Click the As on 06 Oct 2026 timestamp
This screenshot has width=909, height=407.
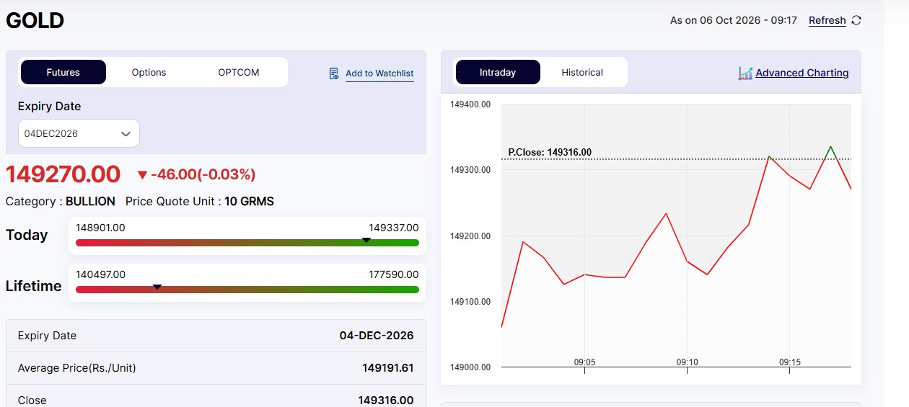(734, 20)
